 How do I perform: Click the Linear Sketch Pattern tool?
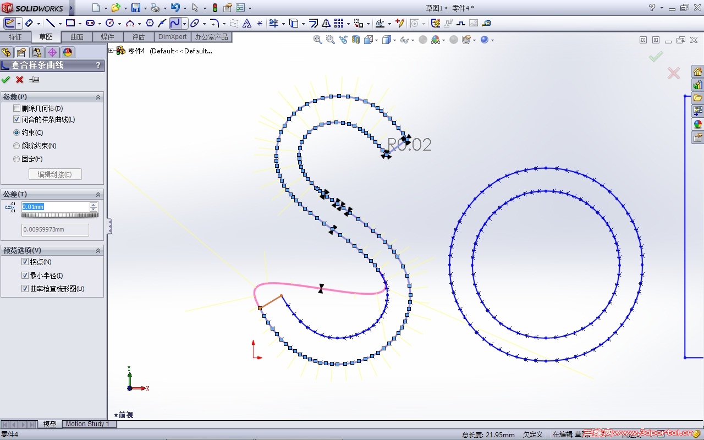point(339,23)
